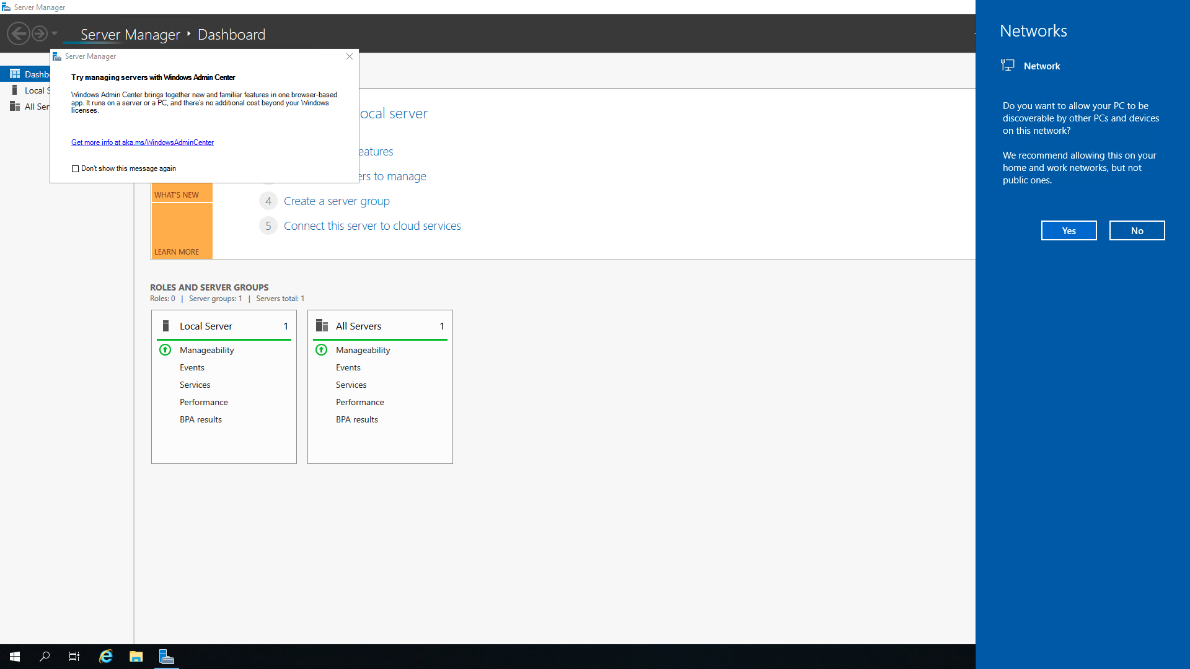Click All Servers tile count 1
The image size is (1190, 669).
[442, 326]
